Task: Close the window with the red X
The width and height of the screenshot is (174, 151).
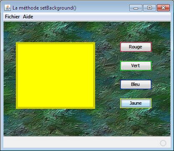Action: pyautogui.click(x=163, y=8)
